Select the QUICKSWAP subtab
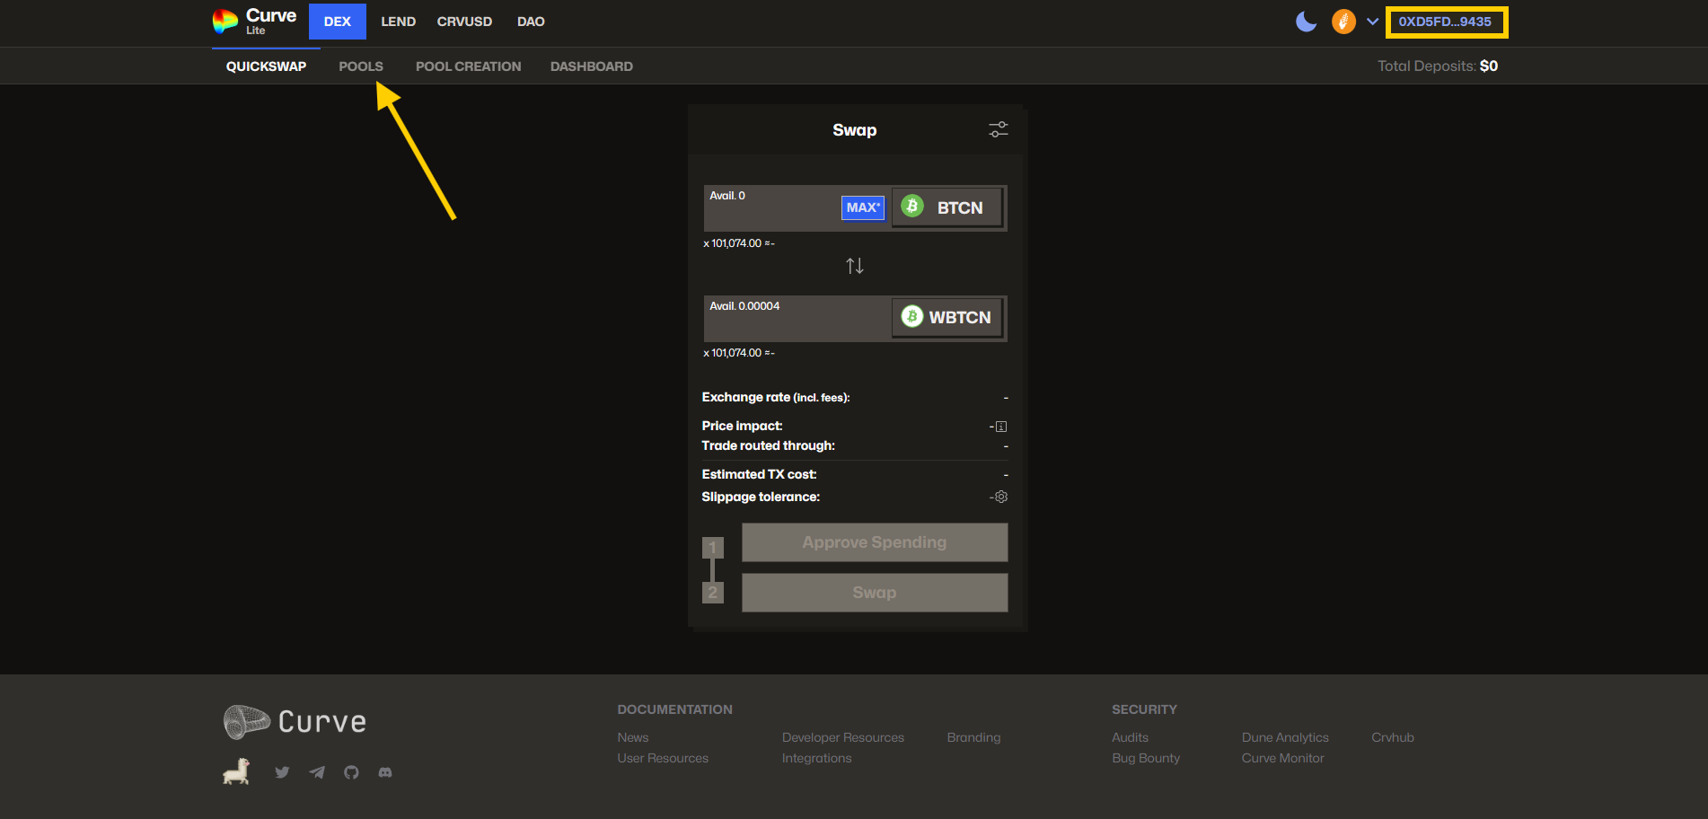The height and width of the screenshot is (819, 1708). coord(266,66)
